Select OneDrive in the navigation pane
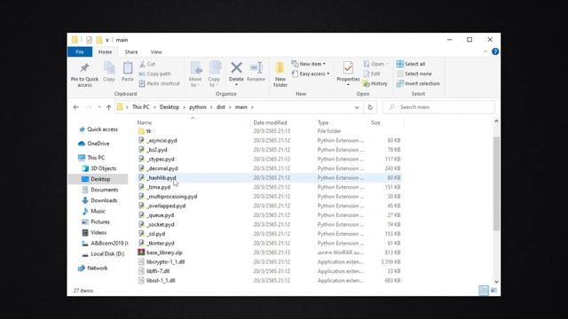Viewport: 568px width, 319px height. pos(94,144)
